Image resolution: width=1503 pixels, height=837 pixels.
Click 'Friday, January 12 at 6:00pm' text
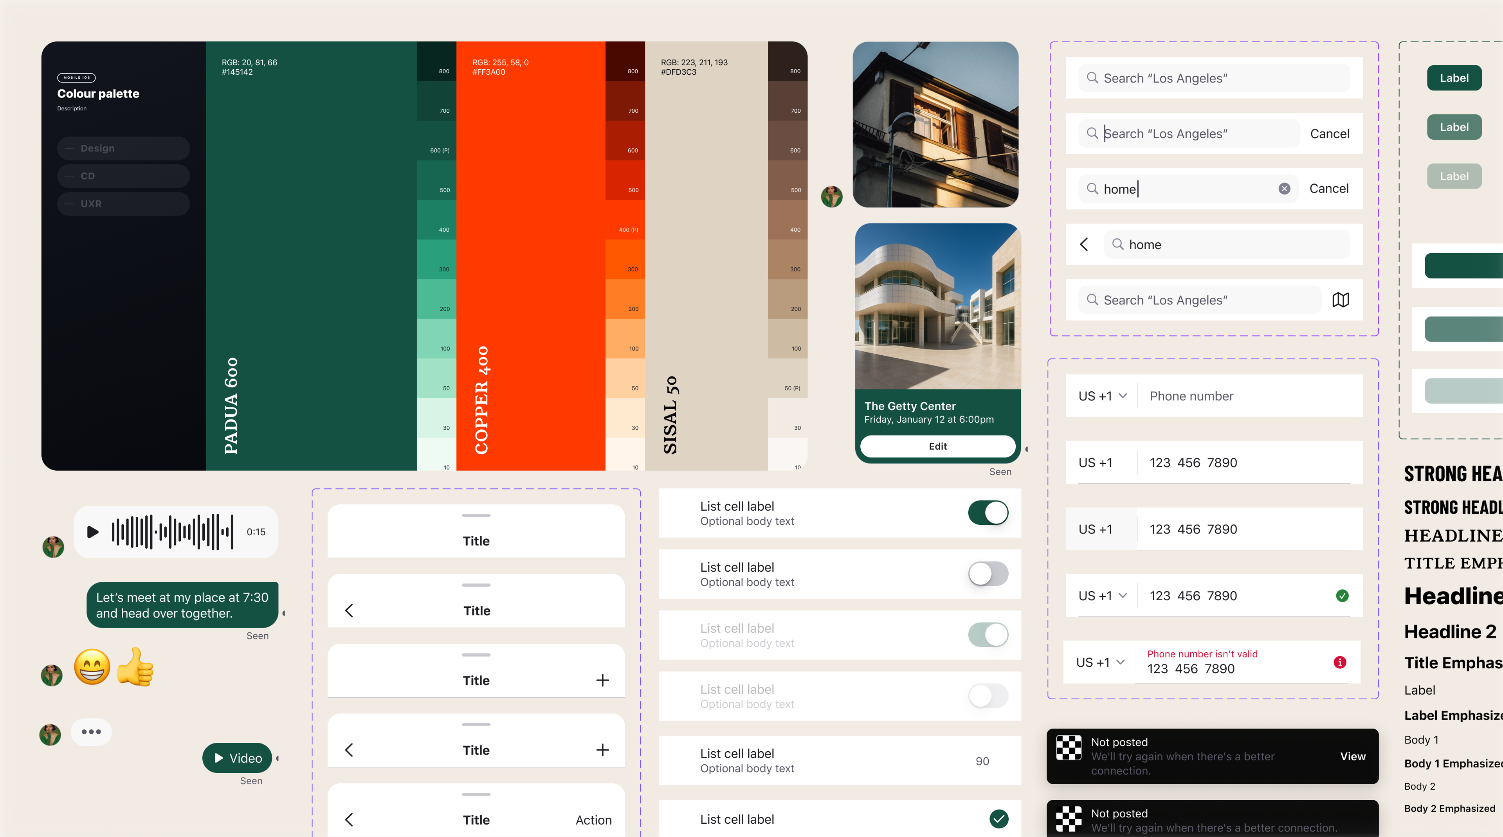929,419
